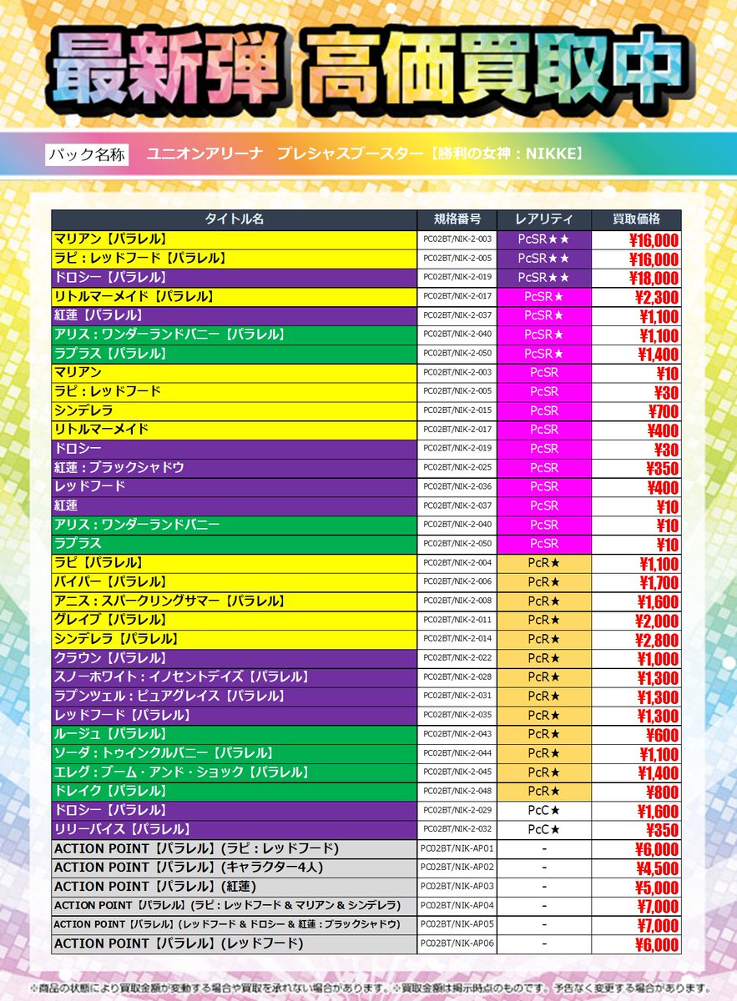737x1001 pixels.
Task: Click spec number PC02BT/NIK-2-028
Action: click(x=457, y=678)
